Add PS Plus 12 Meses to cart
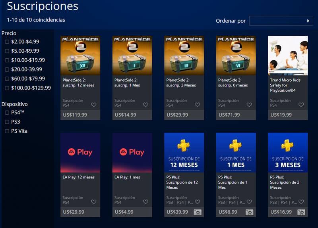 [198, 212]
